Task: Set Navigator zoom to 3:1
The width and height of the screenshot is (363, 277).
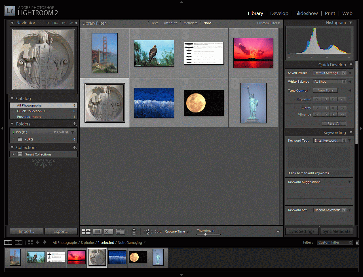Action: tap(71, 23)
